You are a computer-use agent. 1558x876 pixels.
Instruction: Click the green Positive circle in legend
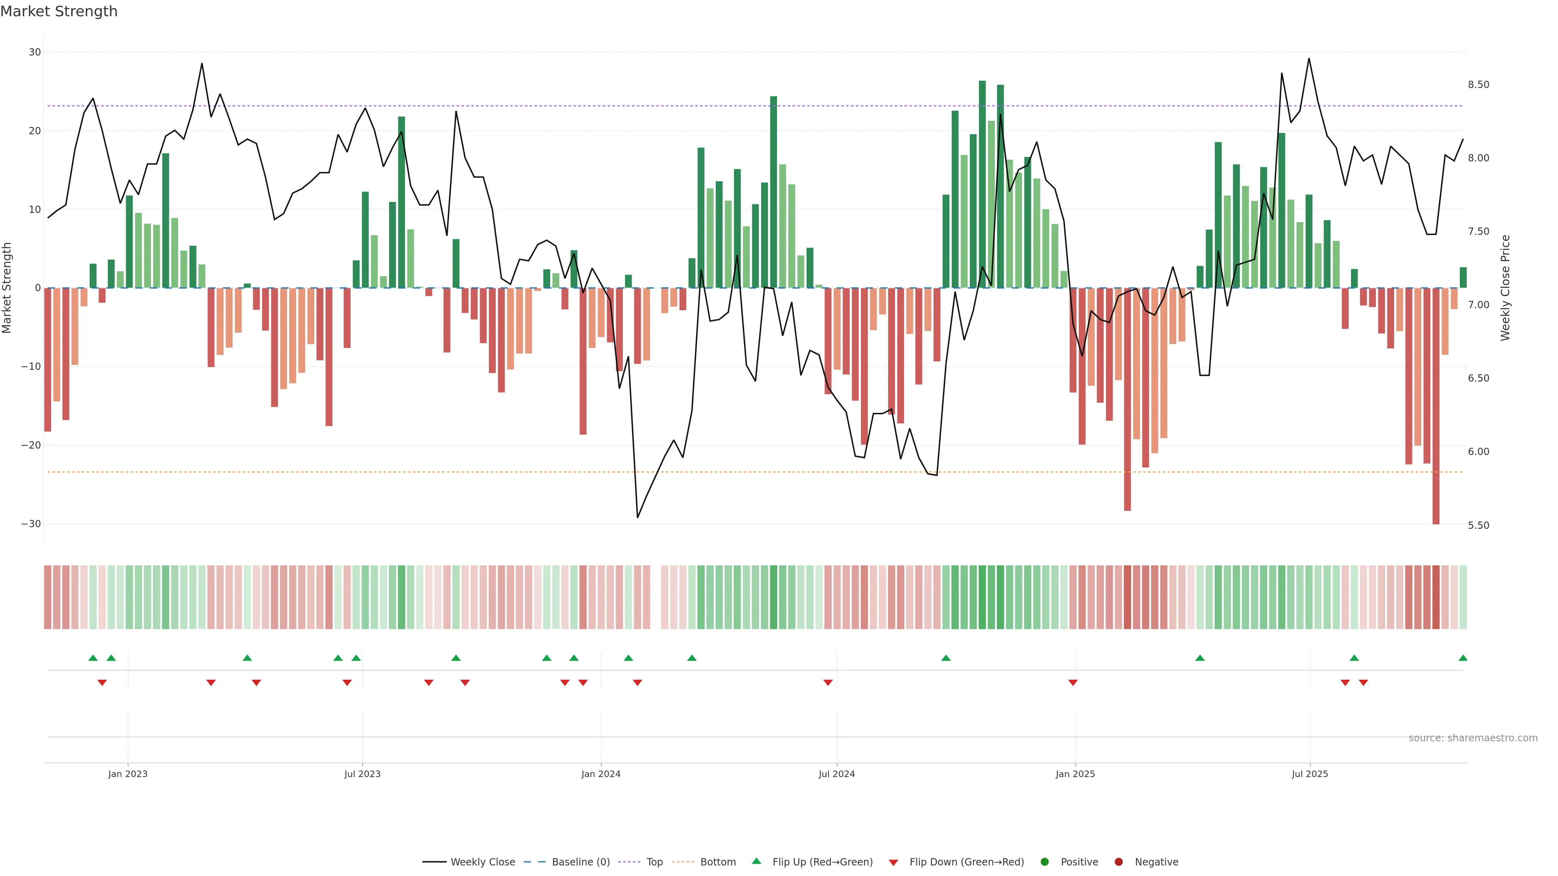1044,862
